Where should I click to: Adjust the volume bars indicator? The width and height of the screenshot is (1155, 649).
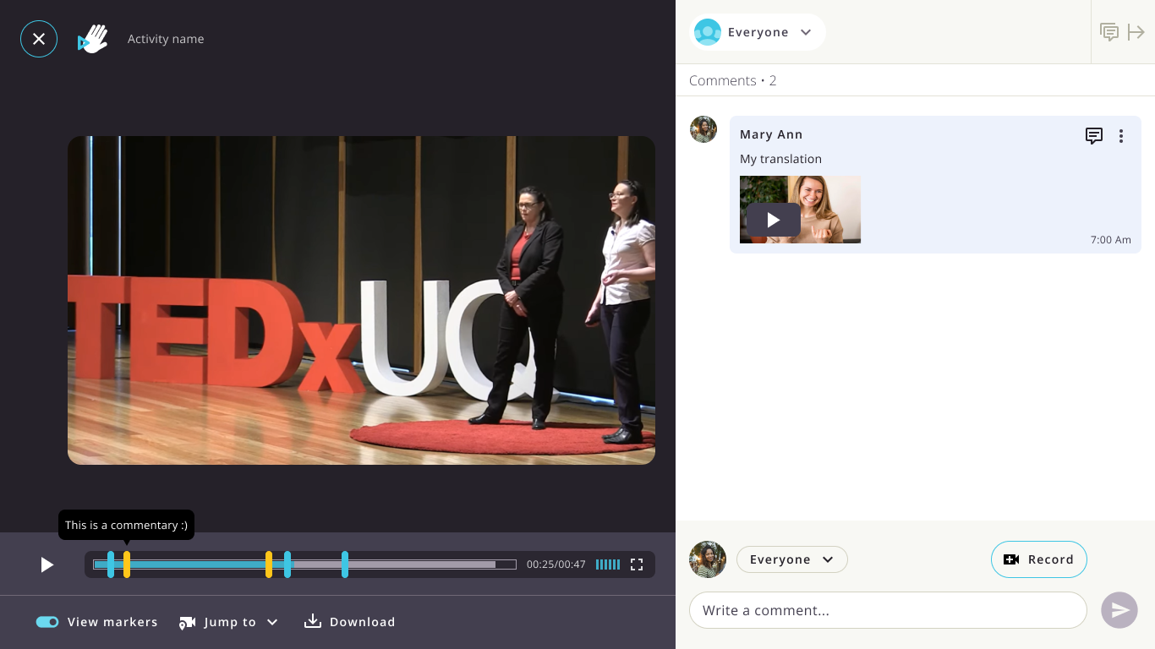pyautogui.click(x=608, y=564)
